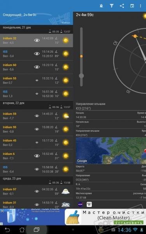Toggle eye icon for Iridium 95
This screenshot has height=234, width=146.
point(37,129)
